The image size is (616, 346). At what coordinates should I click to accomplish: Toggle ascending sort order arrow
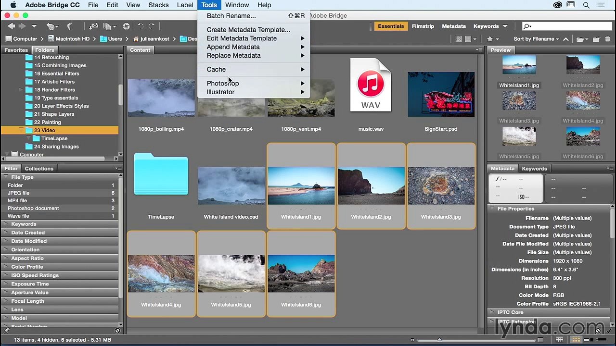566,39
